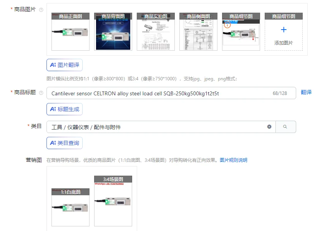
Task: Select the filled 商品细节图 thumbnail with sensor
Action: pos(241,32)
